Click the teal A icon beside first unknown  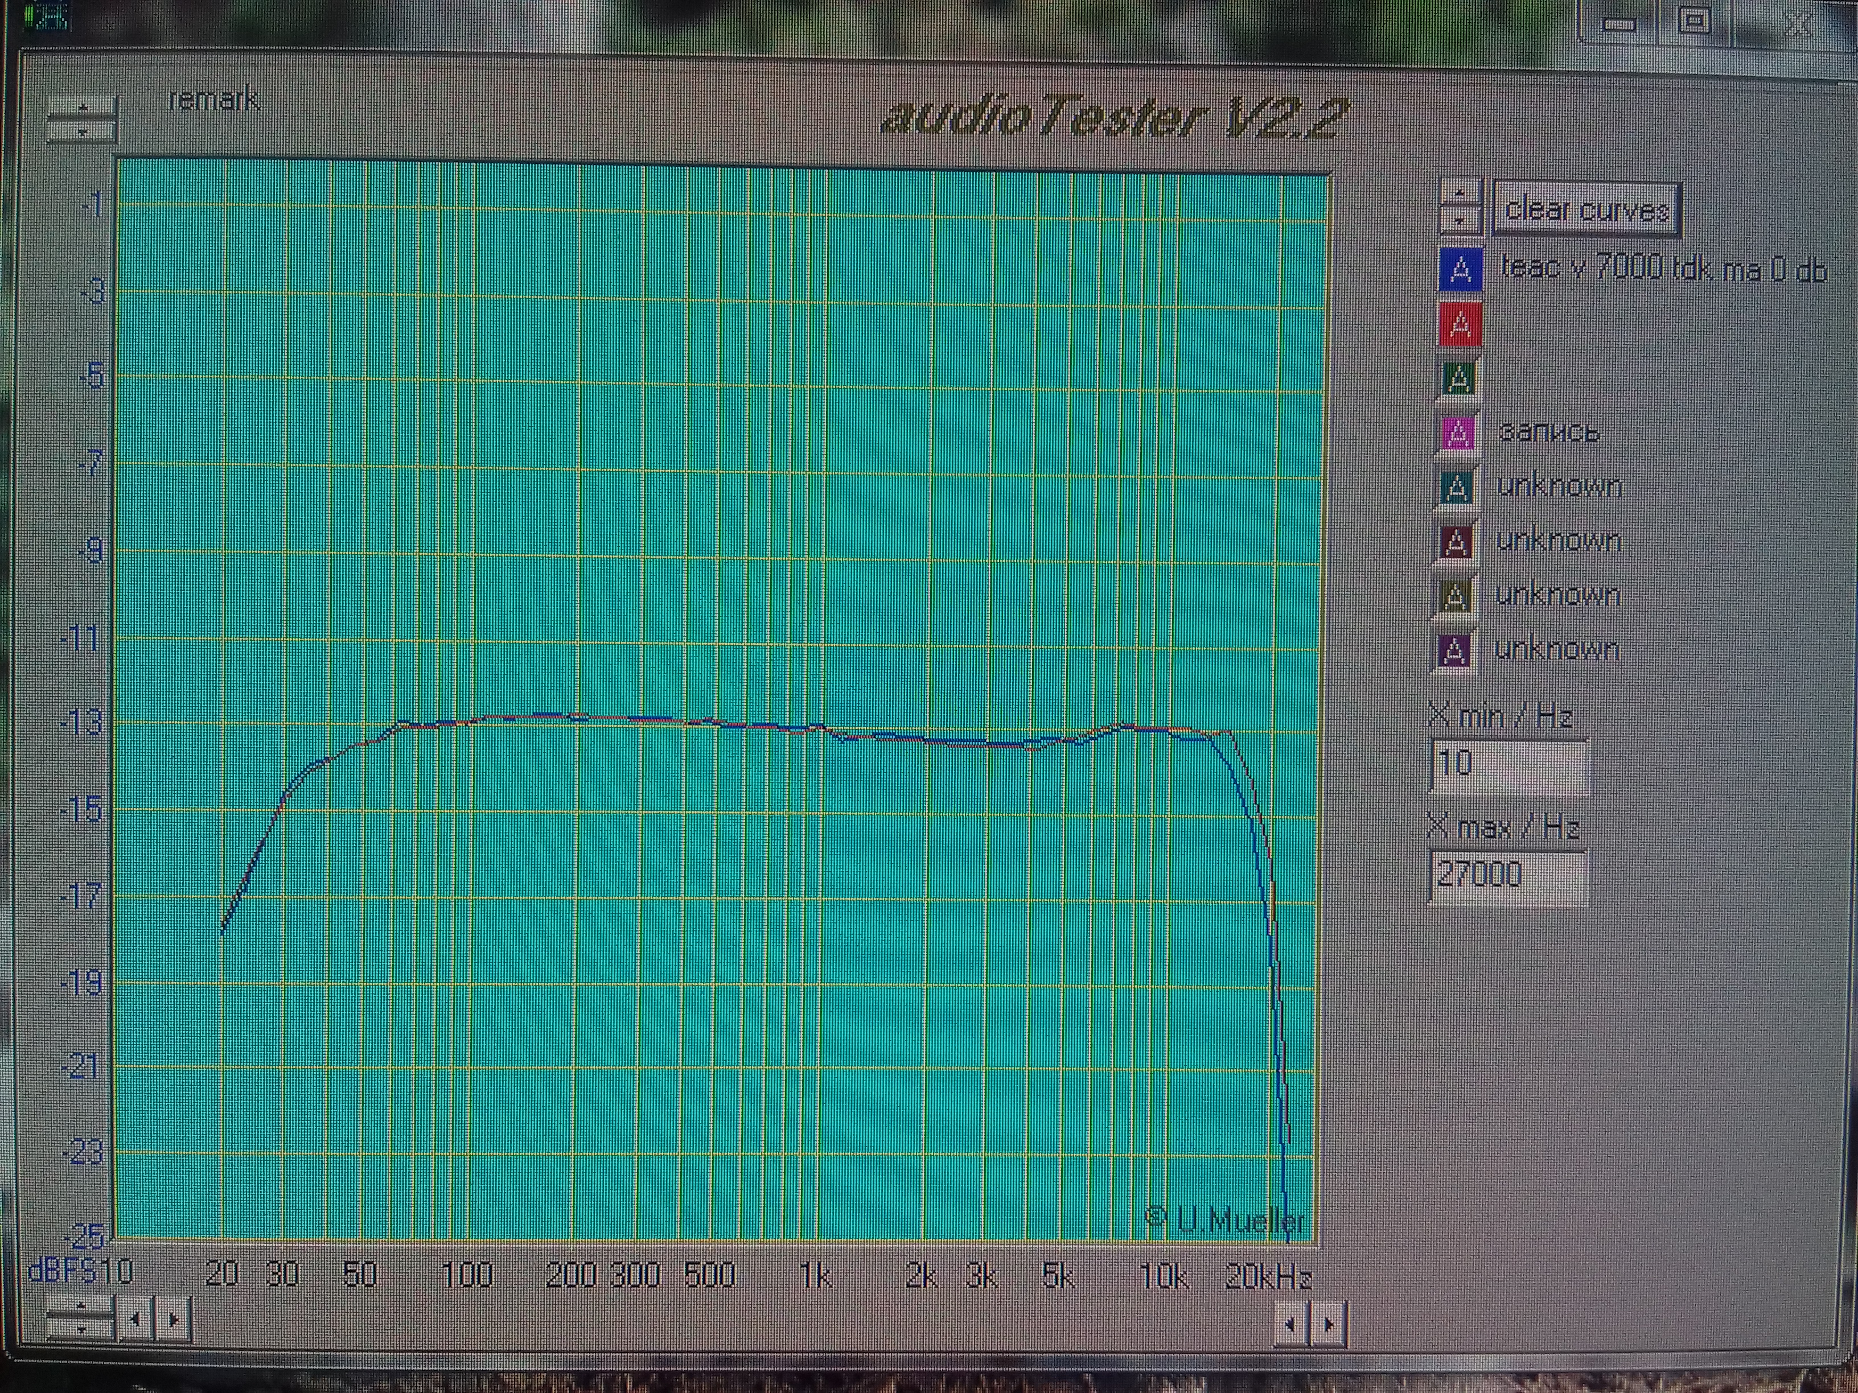tap(1457, 488)
